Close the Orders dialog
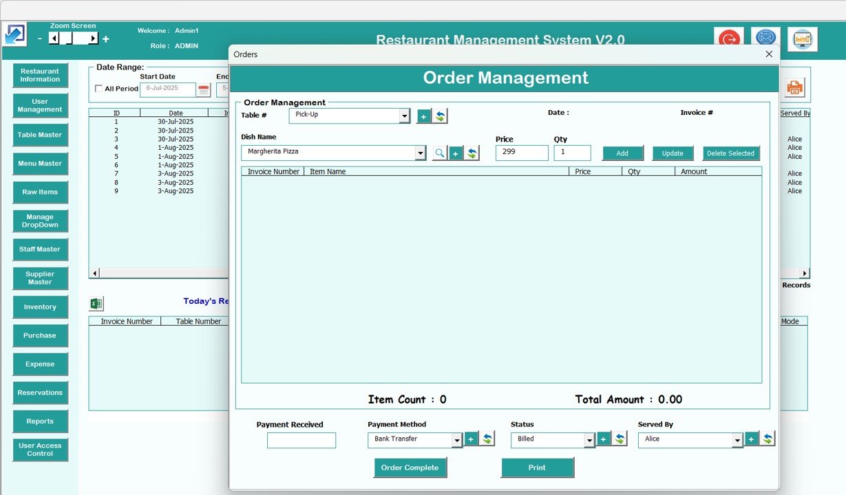 coord(769,54)
